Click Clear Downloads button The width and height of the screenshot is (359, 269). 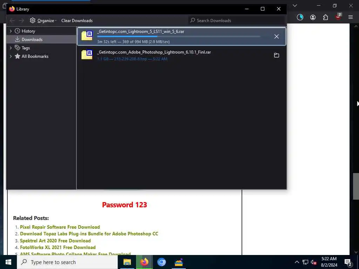point(77,21)
